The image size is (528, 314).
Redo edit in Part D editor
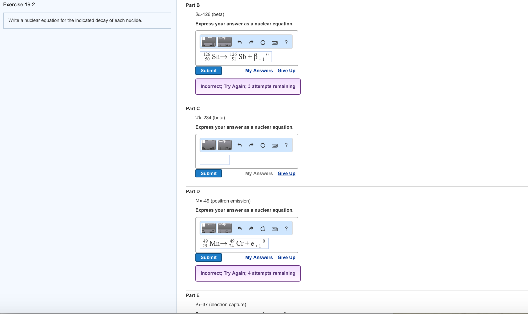click(251, 228)
